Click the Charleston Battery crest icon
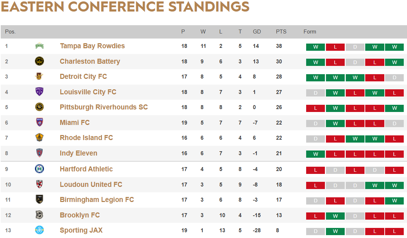407x238 pixels. click(40, 61)
